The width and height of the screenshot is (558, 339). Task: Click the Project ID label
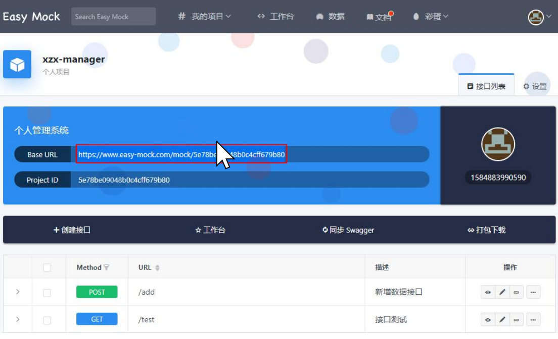pos(42,180)
